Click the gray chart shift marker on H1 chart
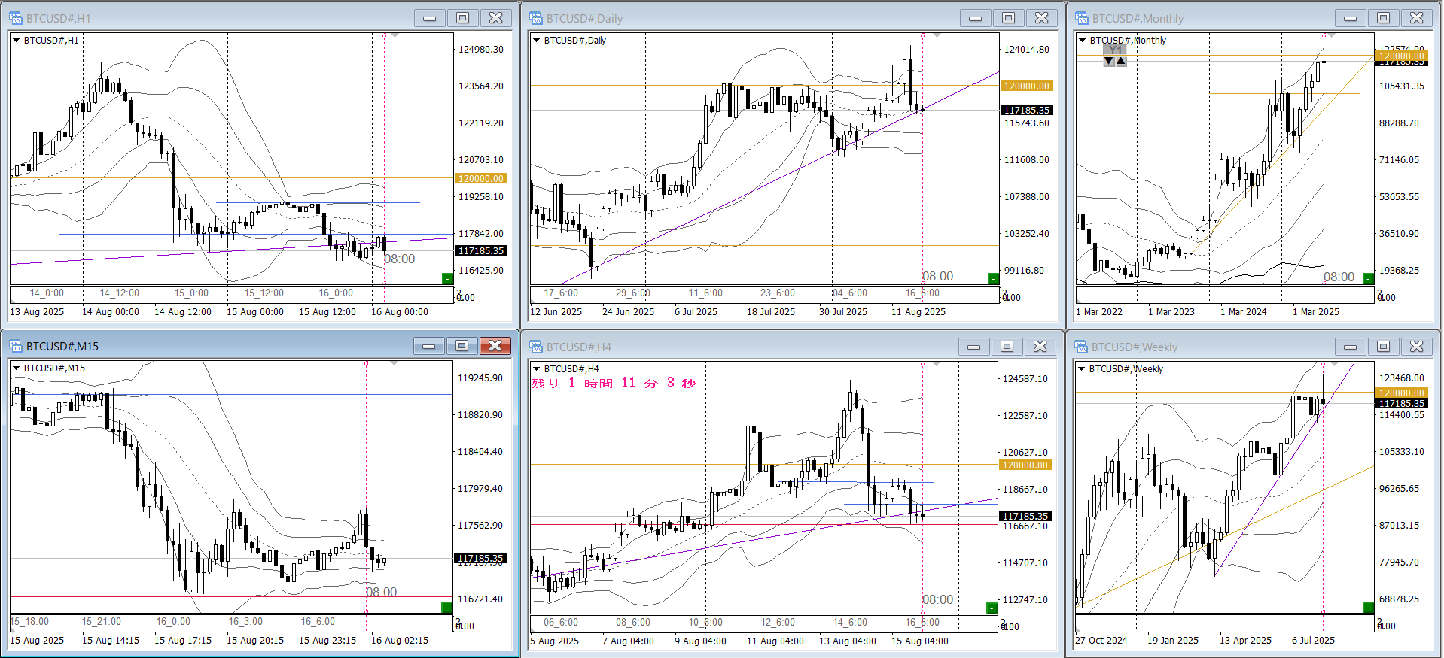This screenshot has height=658, width=1444. point(395,35)
